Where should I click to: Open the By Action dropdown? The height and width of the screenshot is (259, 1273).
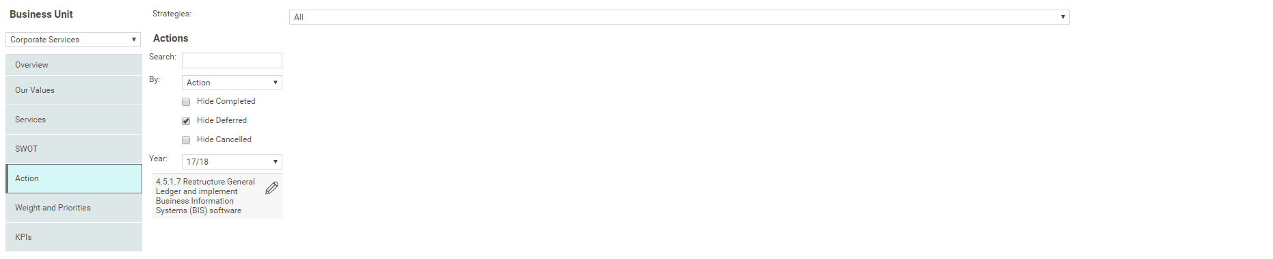click(232, 83)
